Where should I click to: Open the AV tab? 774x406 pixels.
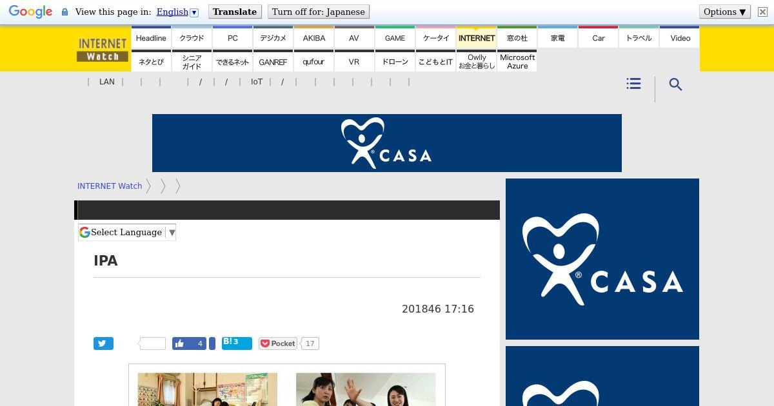pos(354,37)
